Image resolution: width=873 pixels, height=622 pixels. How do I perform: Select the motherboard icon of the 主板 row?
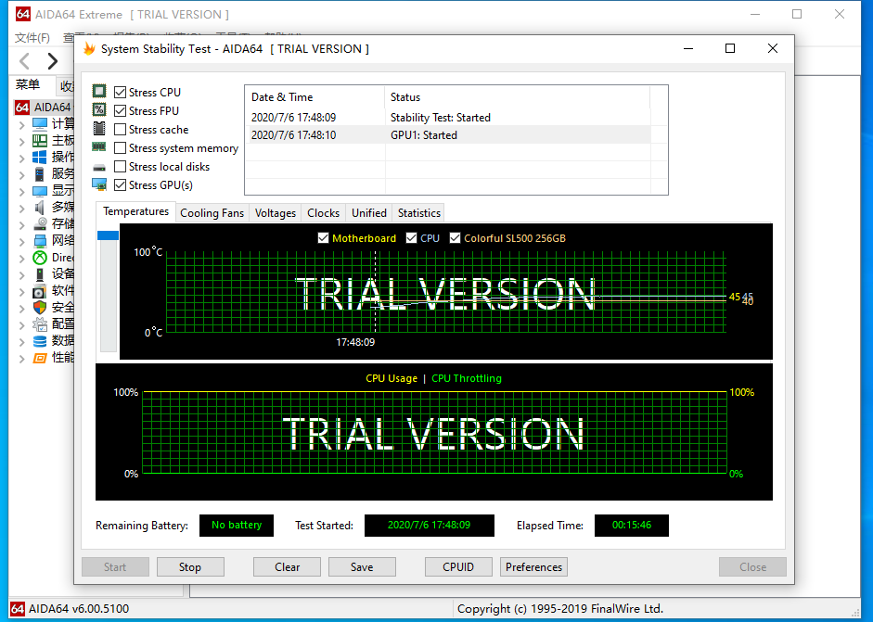tap(40, 140)
